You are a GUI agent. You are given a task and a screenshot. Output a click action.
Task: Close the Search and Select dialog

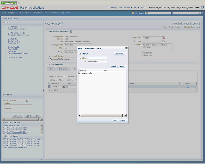(126, 48)
